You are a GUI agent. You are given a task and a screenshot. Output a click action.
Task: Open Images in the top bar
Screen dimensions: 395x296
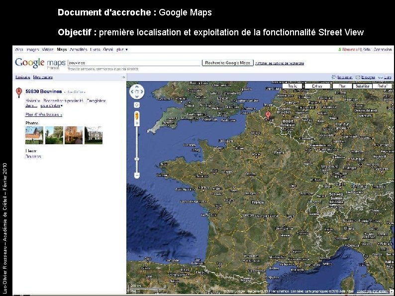pos(33,49)
